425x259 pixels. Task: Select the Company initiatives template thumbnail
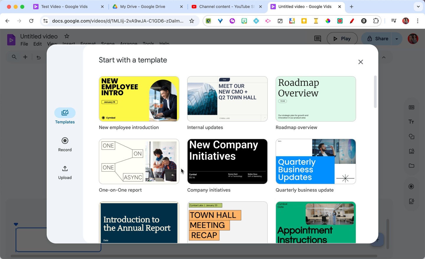(227, 161)
